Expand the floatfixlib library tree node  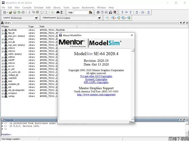point(3,30)
